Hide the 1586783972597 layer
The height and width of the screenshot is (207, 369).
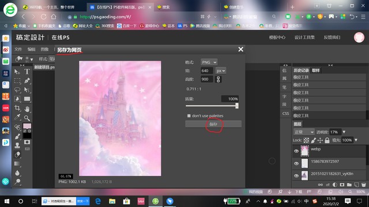coord(296,163)
